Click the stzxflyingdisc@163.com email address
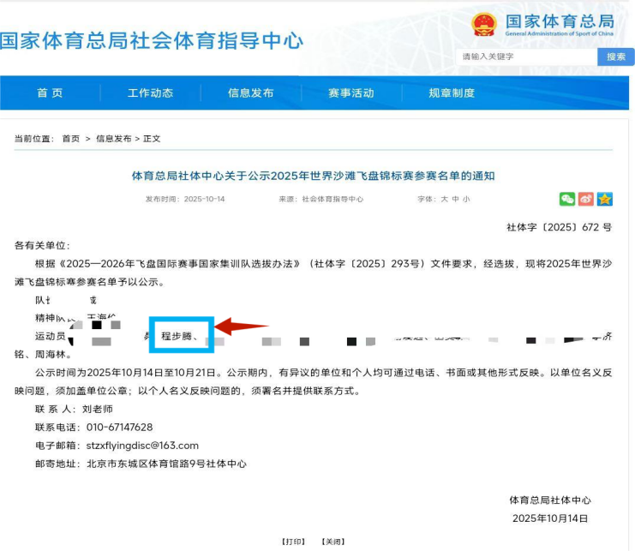Image resolution: width=635 pixels, height=551 pixels. [142, 446]
